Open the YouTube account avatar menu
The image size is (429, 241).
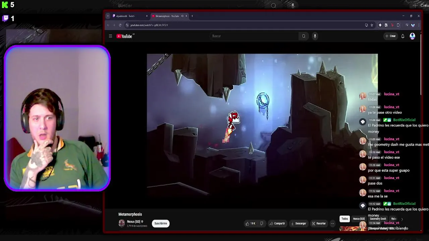click(413, 36)
